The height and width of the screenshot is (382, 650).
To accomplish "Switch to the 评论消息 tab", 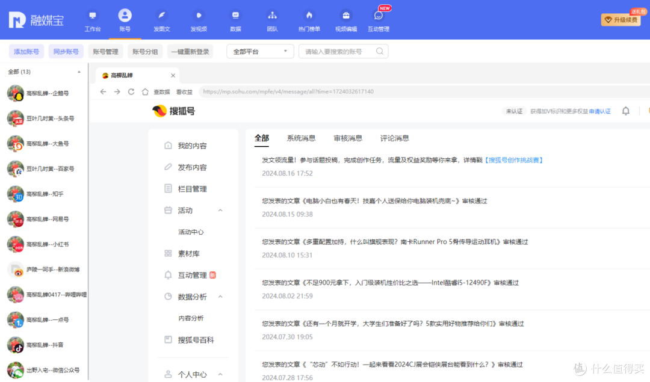I will tap(395, 138).
